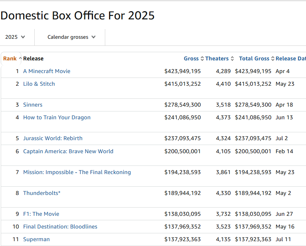Screen dimensions: 306x246
Task: Click the Total Gross sort arrows icon
Action: [273, 59]
